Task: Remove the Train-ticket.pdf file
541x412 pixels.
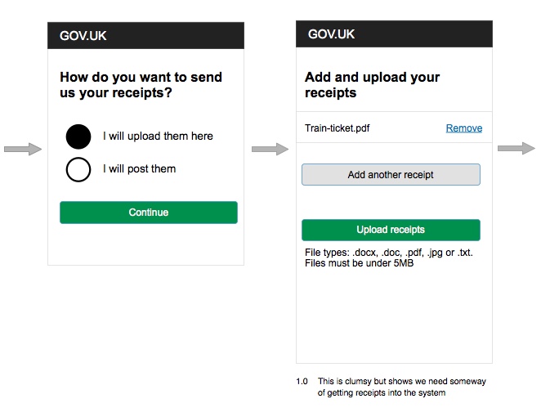Action: [x=463, y=128]
